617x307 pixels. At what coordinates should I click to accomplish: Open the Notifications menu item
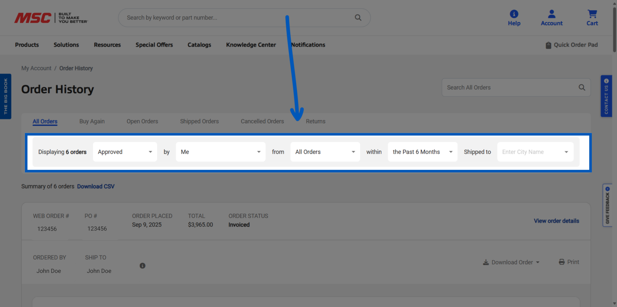click(x=308, y=45)
